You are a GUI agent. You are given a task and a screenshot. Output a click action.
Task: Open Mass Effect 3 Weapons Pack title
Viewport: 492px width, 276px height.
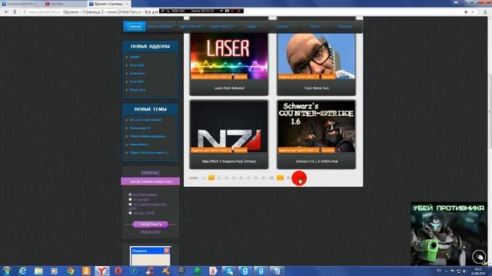[229, 162]
